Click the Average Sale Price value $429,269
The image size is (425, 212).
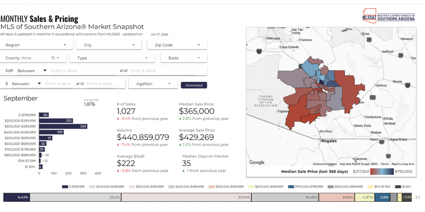click(196, 137)
